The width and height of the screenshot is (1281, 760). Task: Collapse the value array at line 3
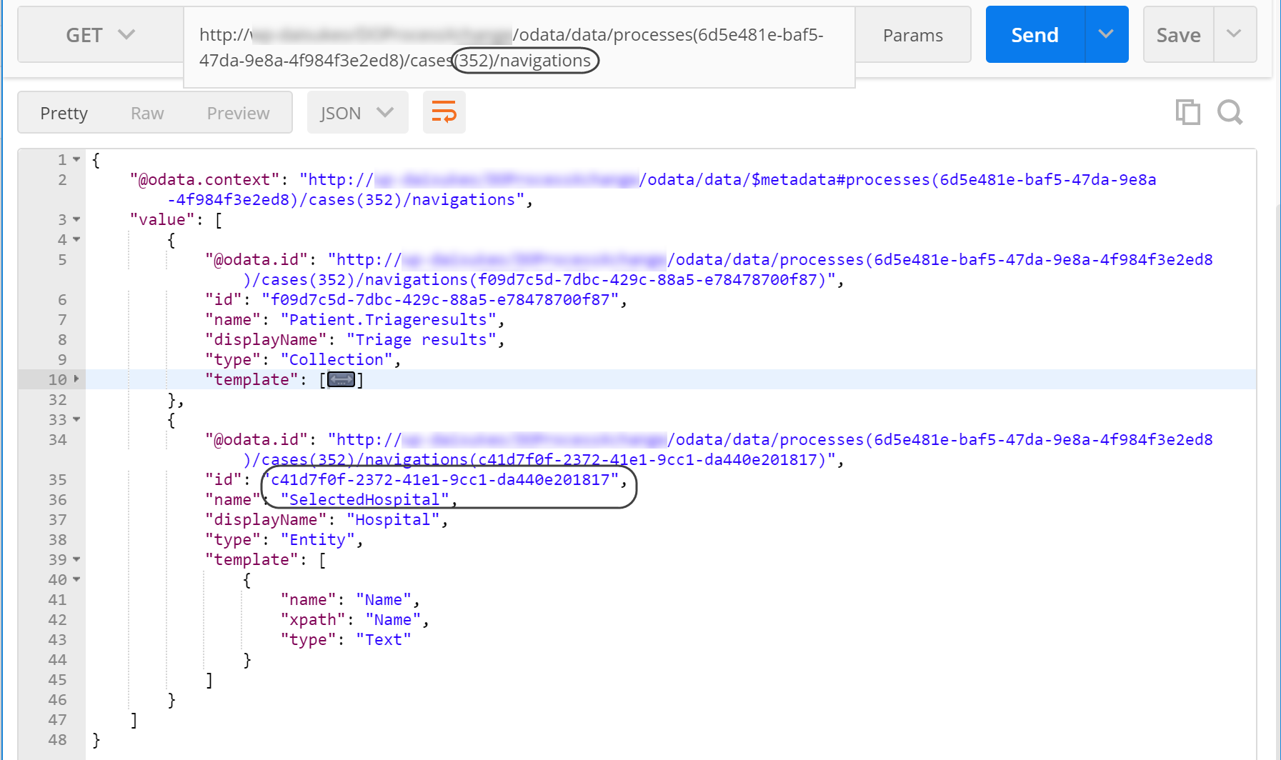tap(76, 220)
